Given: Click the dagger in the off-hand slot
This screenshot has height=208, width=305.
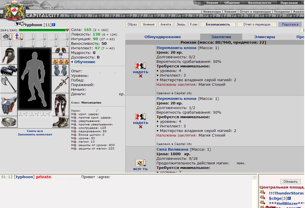Looking at the screenshot, I should (x=60, y=85).
